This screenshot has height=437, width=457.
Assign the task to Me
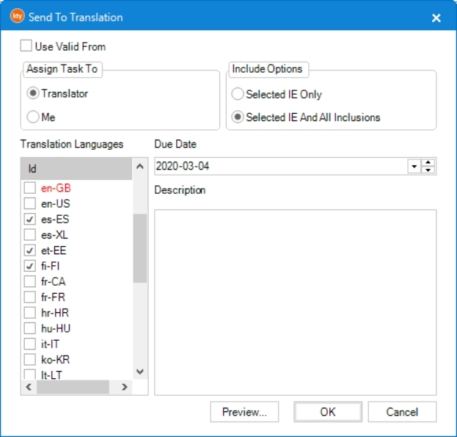tap(32, 117)
